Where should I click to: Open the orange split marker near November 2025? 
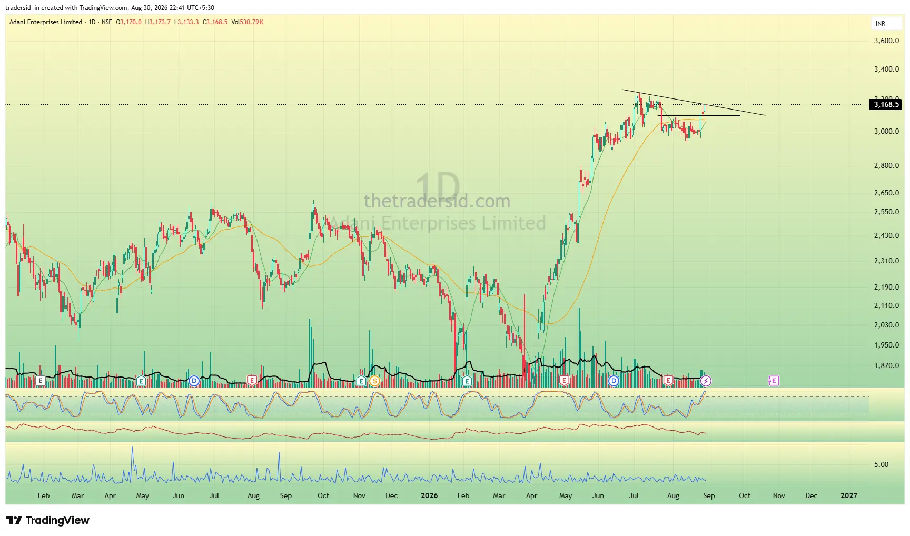click(374, 381)
